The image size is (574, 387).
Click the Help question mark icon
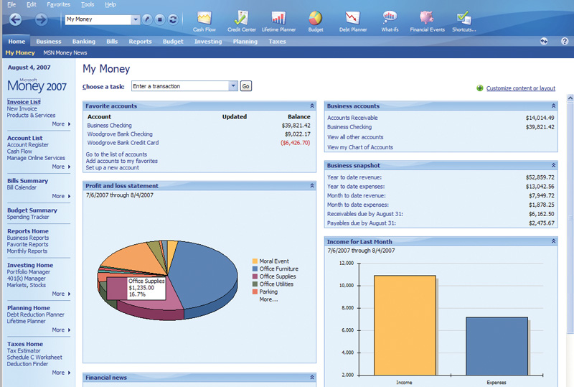tap(564, 42)
